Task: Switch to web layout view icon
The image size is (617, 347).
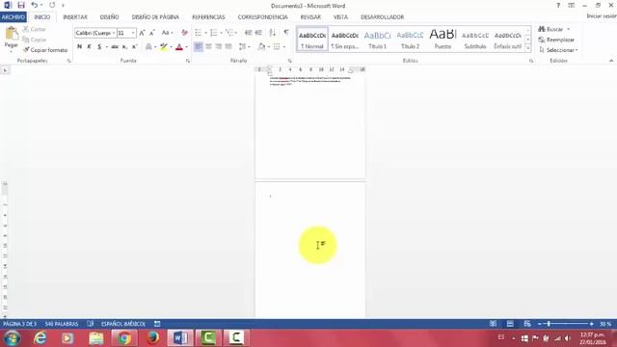Action: pyautogui.click(x=527, y=324)
